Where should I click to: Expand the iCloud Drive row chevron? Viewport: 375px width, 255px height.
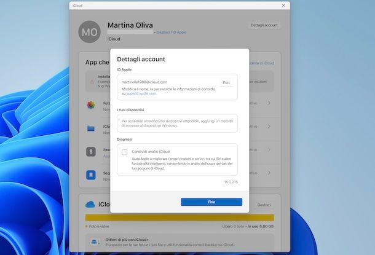click(x=269, y=126)
